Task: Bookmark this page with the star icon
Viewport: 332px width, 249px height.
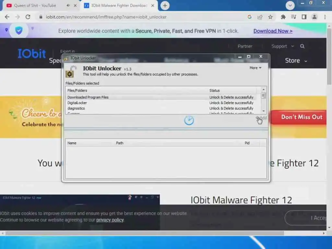Action: 270,17
